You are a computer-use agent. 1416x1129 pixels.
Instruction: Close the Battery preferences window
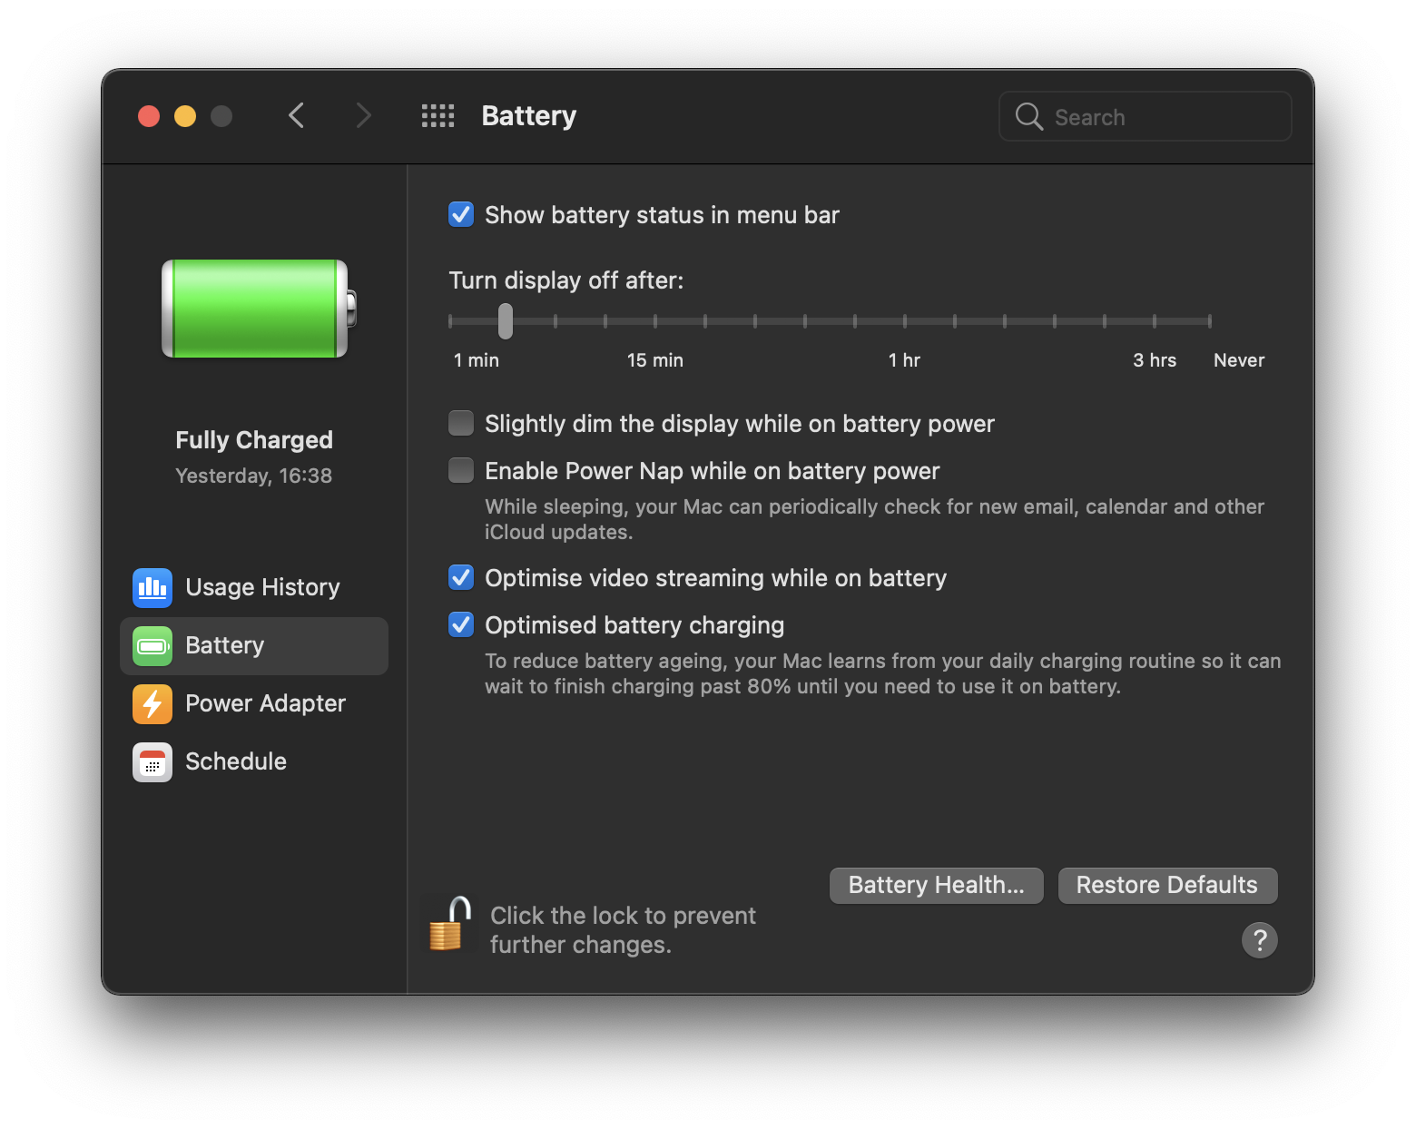(149, 116)
